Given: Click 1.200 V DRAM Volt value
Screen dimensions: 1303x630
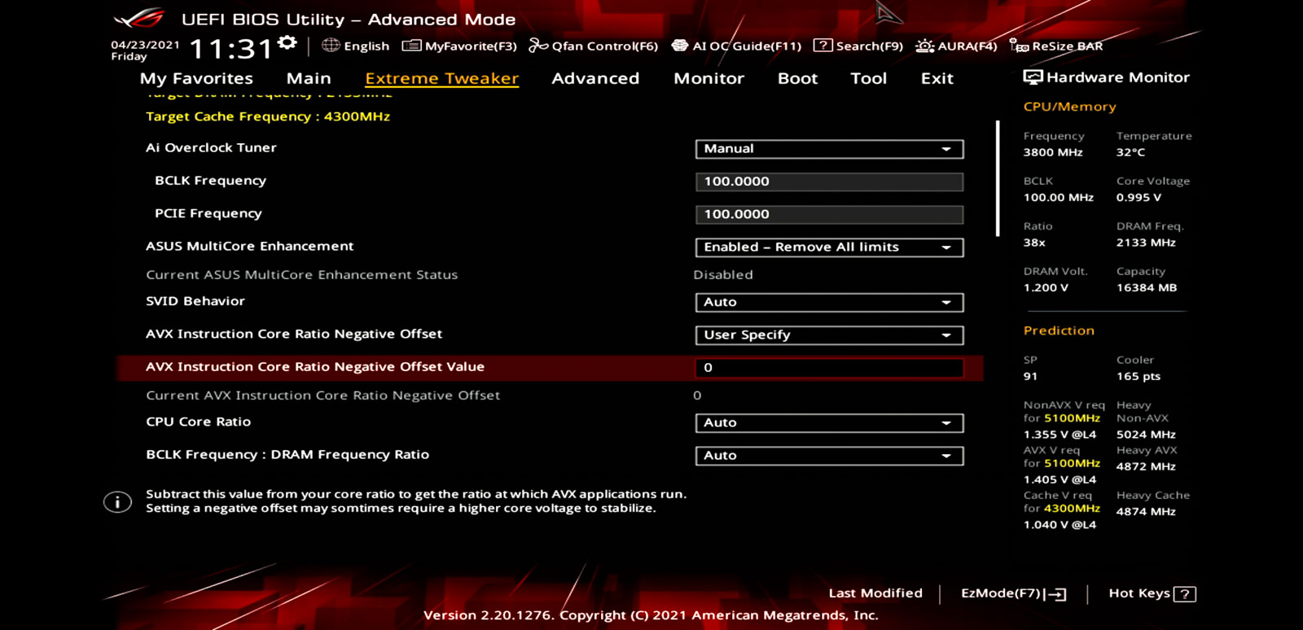Looking at the screenshot, I should click(1046, 287).
